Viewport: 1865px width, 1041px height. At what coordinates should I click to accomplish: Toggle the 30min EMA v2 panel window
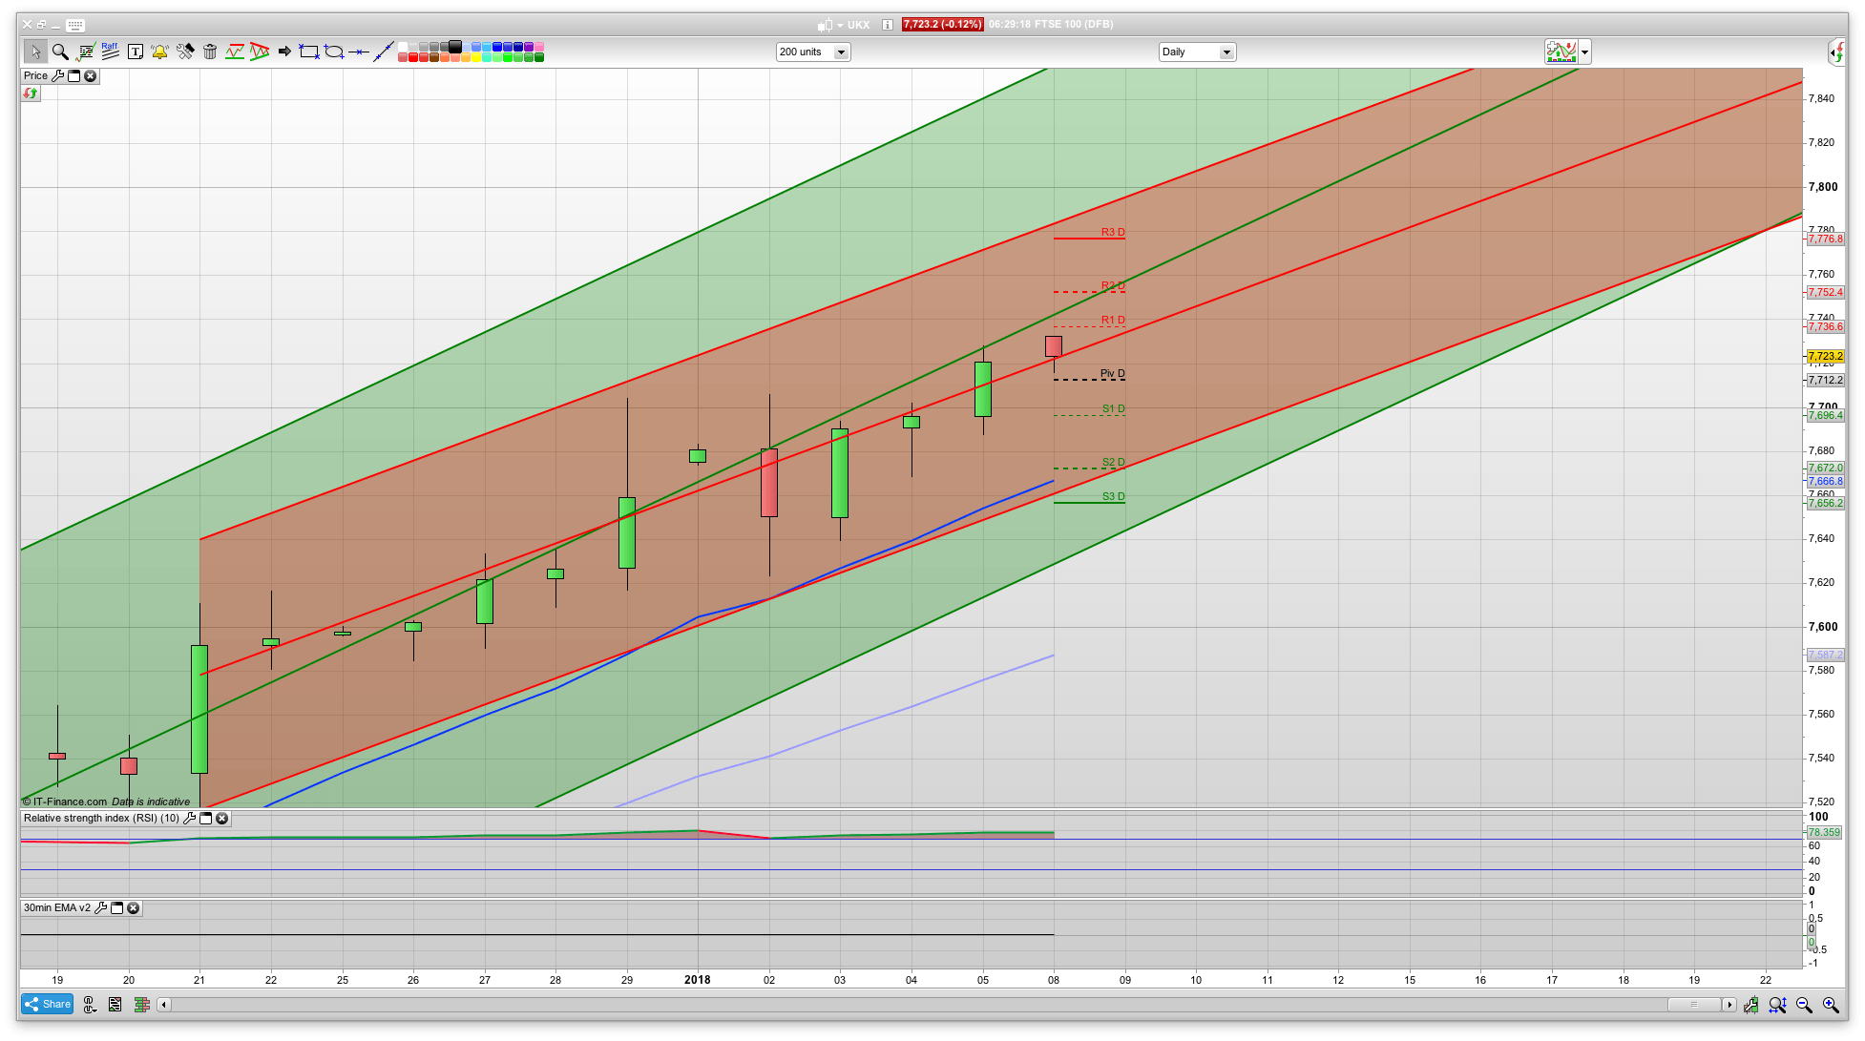(117, 908)
